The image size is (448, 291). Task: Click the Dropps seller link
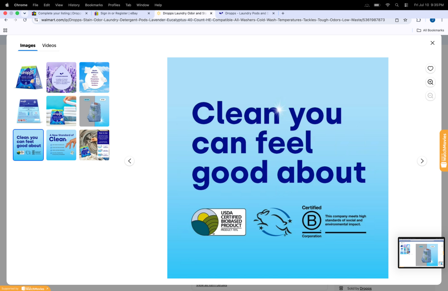pyautogui.click(x=366, y=288)
